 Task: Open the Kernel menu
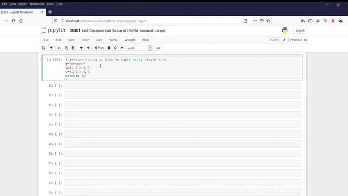[x=113, y=40]
